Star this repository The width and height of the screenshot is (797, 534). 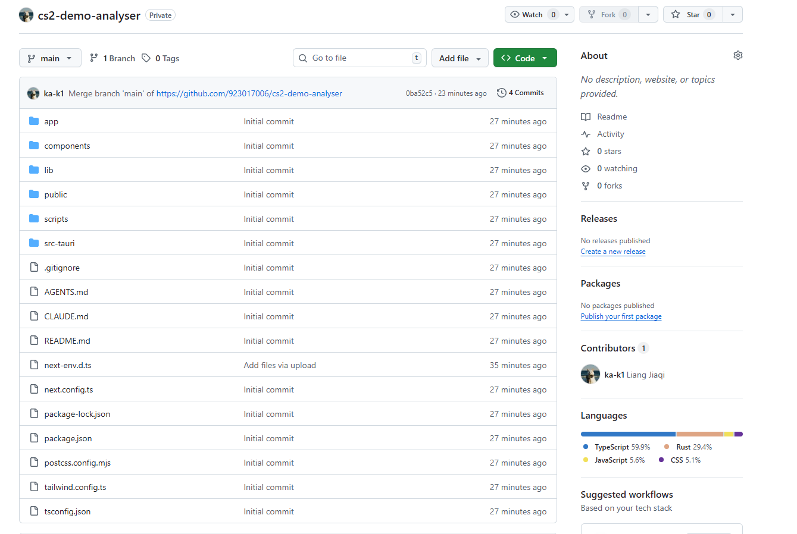[x=693, y=15]
